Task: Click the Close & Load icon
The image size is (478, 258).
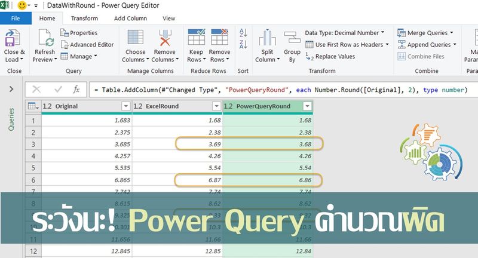Action: pos(13,39)
